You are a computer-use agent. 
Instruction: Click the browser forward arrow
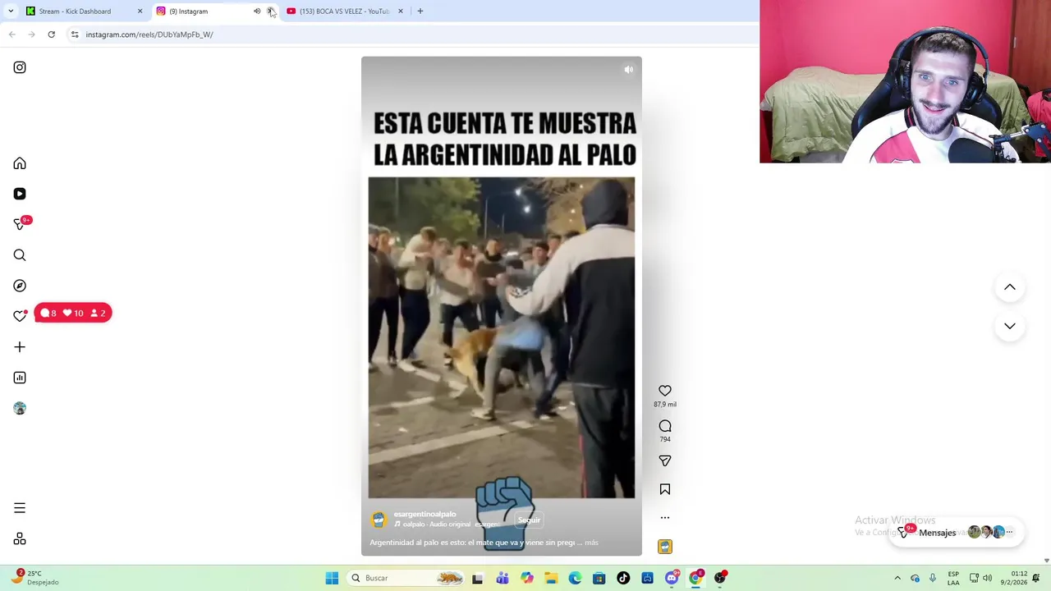coord(31,34)
